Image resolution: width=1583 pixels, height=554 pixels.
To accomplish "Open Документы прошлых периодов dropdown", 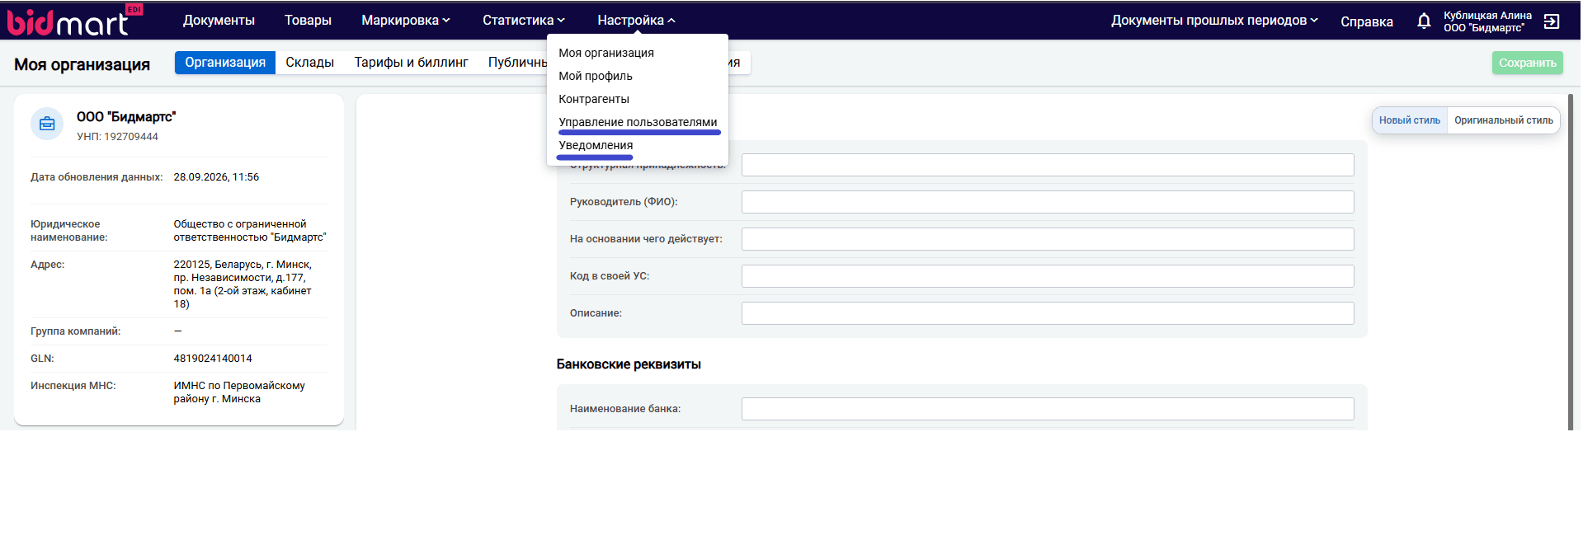I will coord(1214,21).
